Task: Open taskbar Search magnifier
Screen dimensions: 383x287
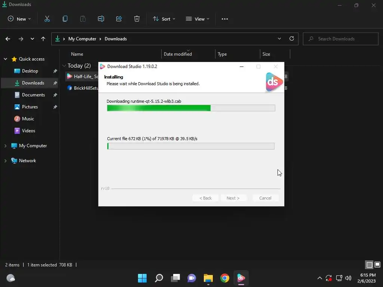Action: (x=159, y=278)
